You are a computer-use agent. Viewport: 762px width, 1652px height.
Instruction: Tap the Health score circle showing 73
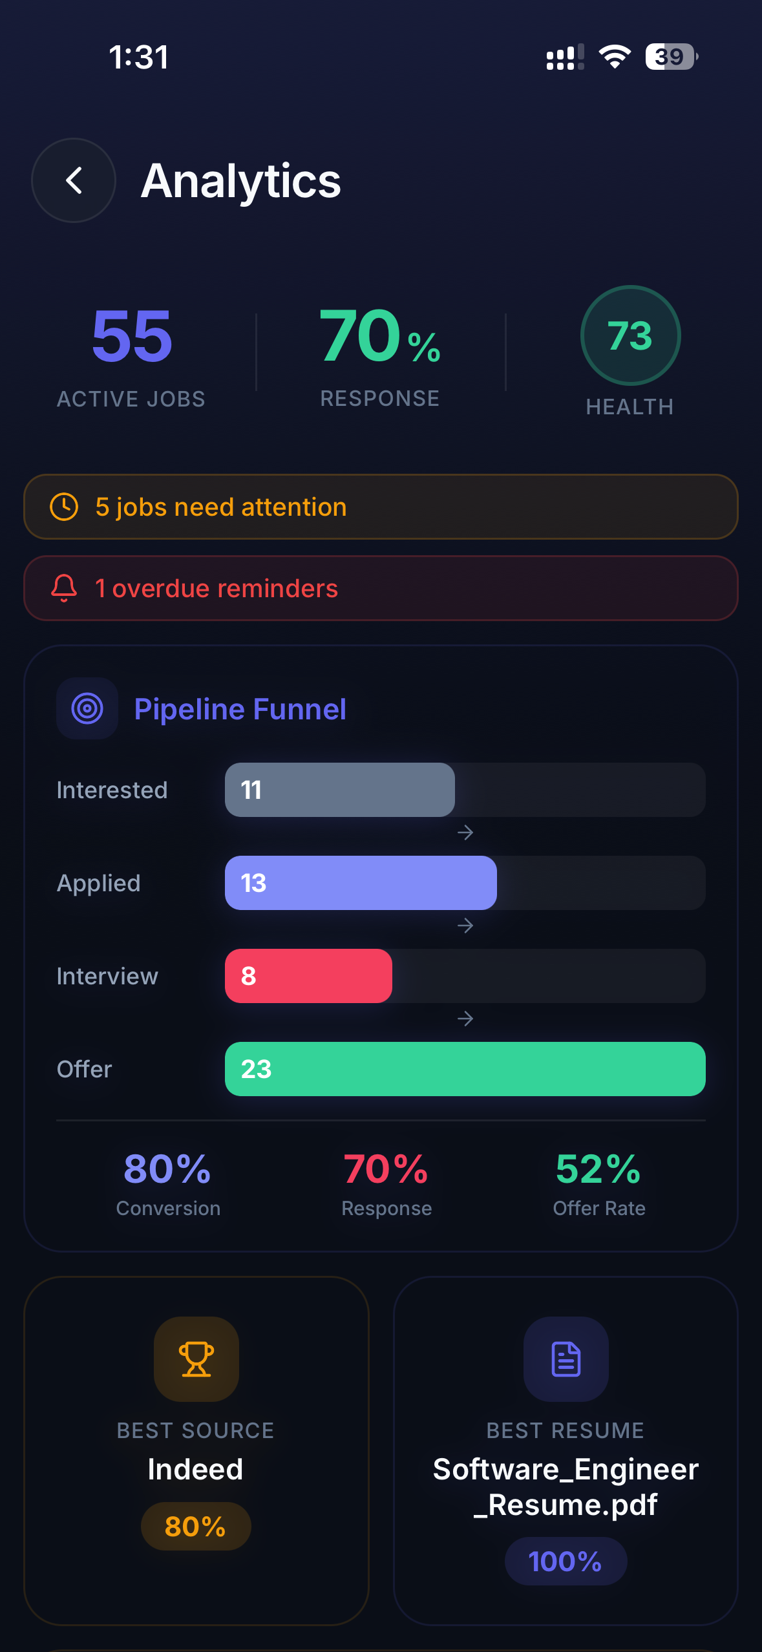(x=630, y=335)
